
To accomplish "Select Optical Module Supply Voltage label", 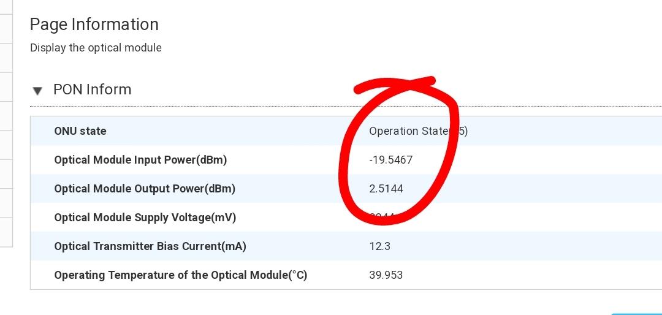I will point(145,218).
